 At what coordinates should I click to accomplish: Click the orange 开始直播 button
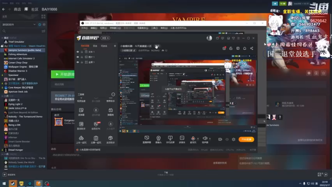(246, 139)
